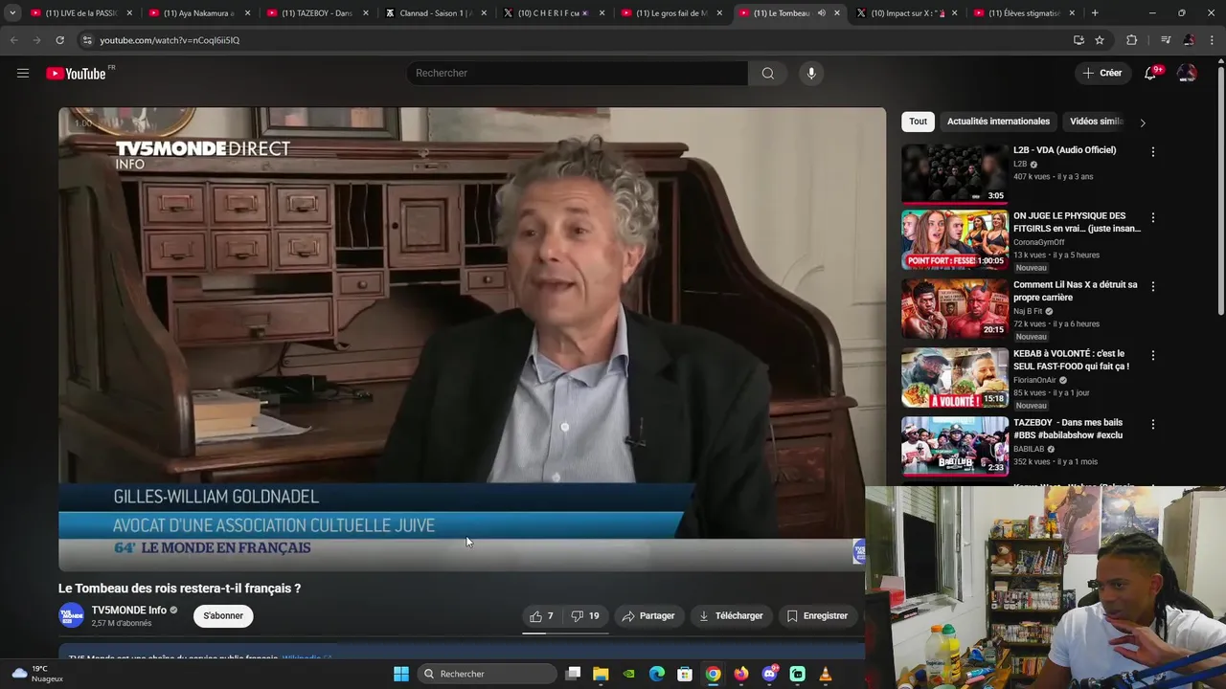Go back in browser history
1226x689 pixels.
13,40
